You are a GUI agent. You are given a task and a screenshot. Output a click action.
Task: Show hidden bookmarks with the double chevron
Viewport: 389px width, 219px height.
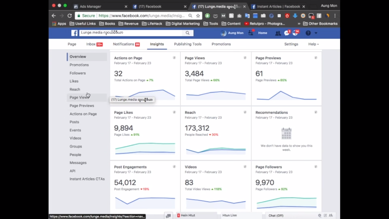(299, 24)
